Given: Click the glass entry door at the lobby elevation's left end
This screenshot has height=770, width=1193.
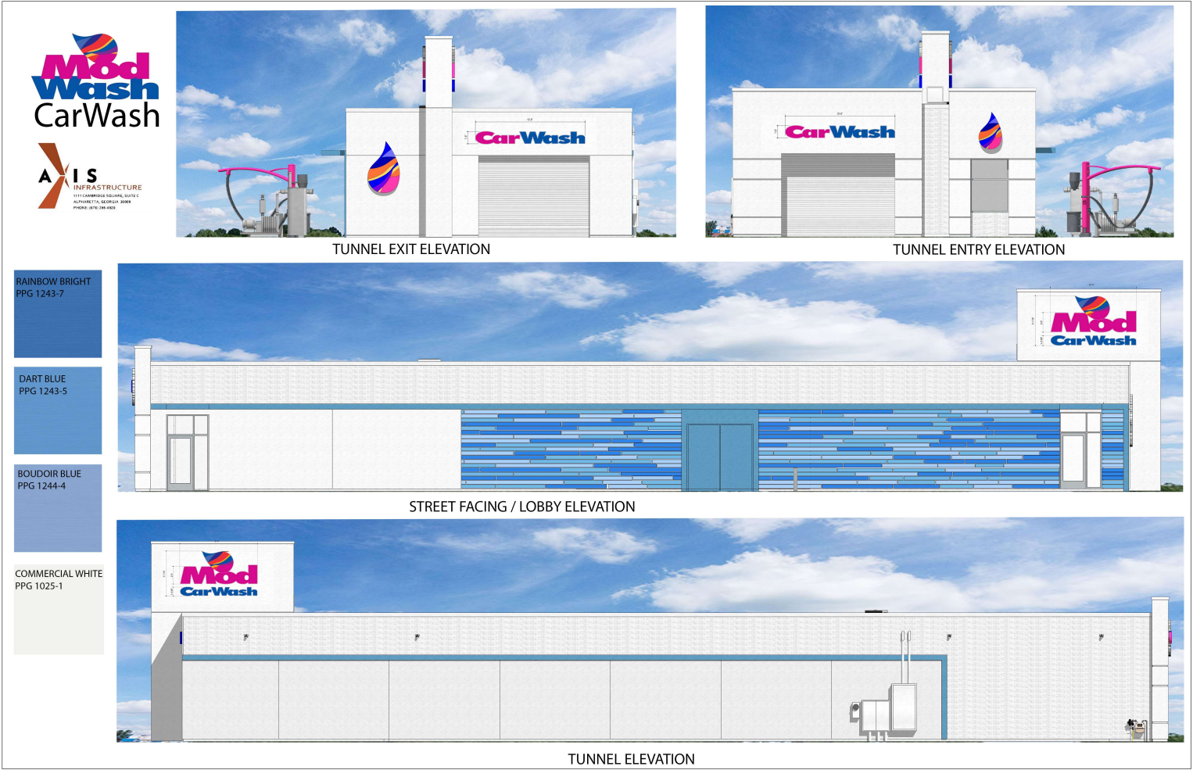Looking at the screenshot, I should 181,463.
